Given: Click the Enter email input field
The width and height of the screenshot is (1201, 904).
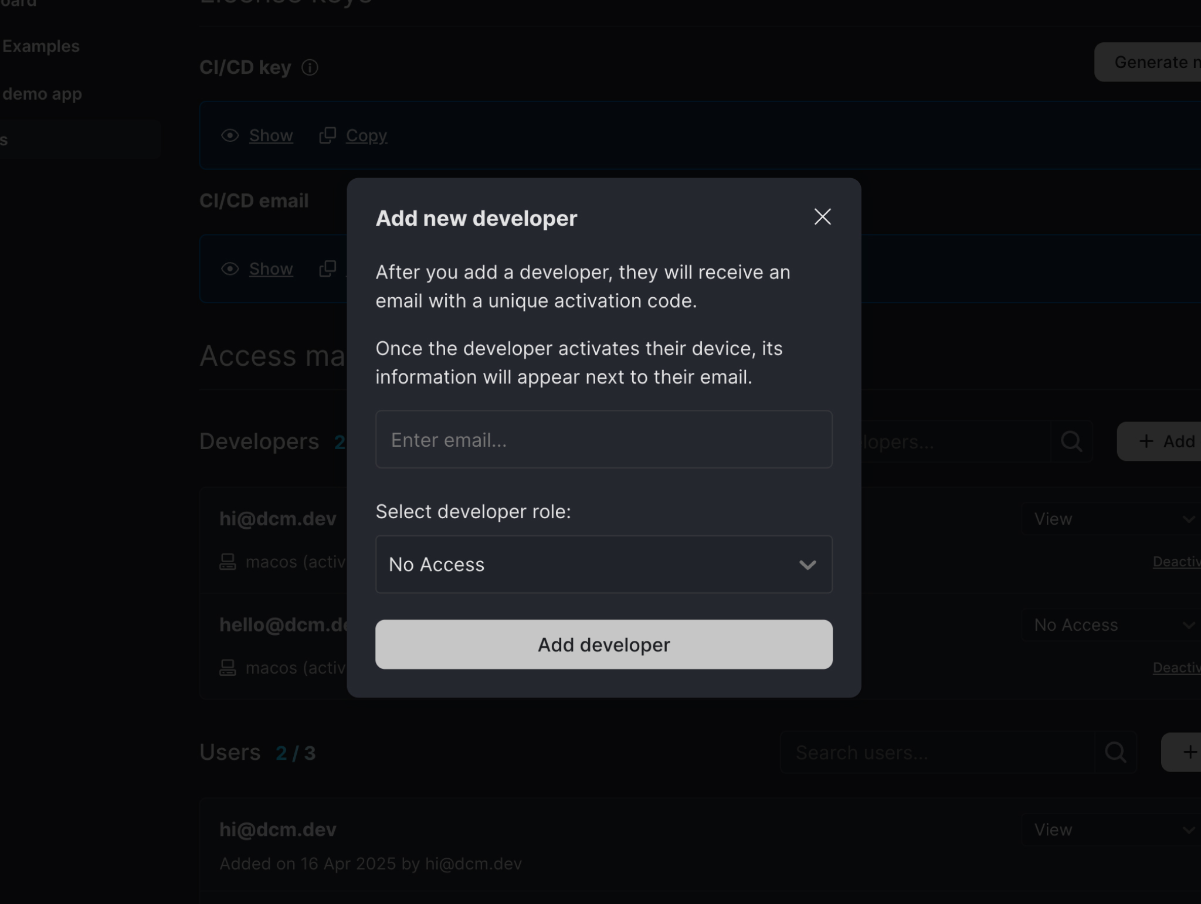Looking at the screenshot, I should point(603,439).
